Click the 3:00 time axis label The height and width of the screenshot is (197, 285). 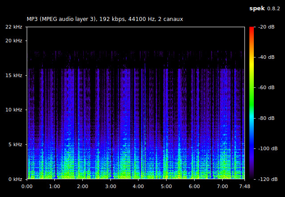pos(111,186)
